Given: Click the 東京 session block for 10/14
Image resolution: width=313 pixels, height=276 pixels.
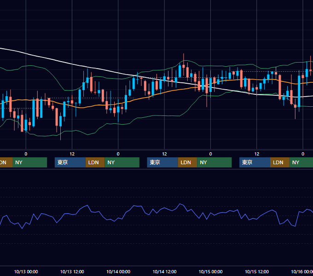Looking at the screenshot, I should [162, 162].
